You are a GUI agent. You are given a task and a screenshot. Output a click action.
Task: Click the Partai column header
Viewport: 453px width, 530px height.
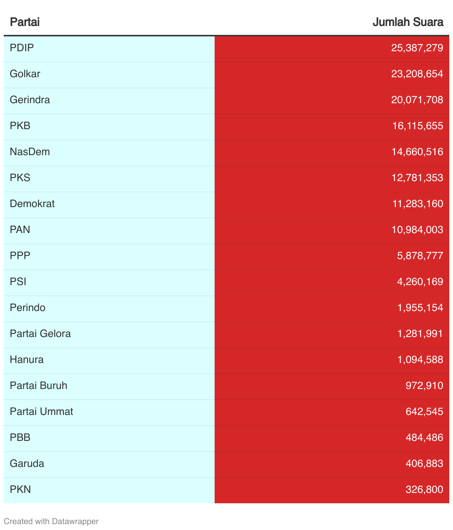[25, 22]
